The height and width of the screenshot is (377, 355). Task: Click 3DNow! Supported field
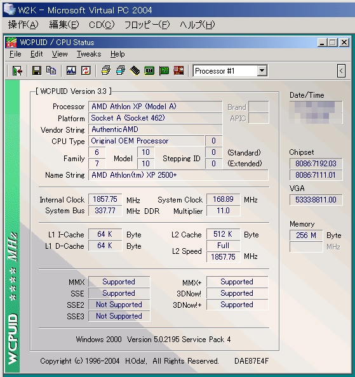pos(237,293)
